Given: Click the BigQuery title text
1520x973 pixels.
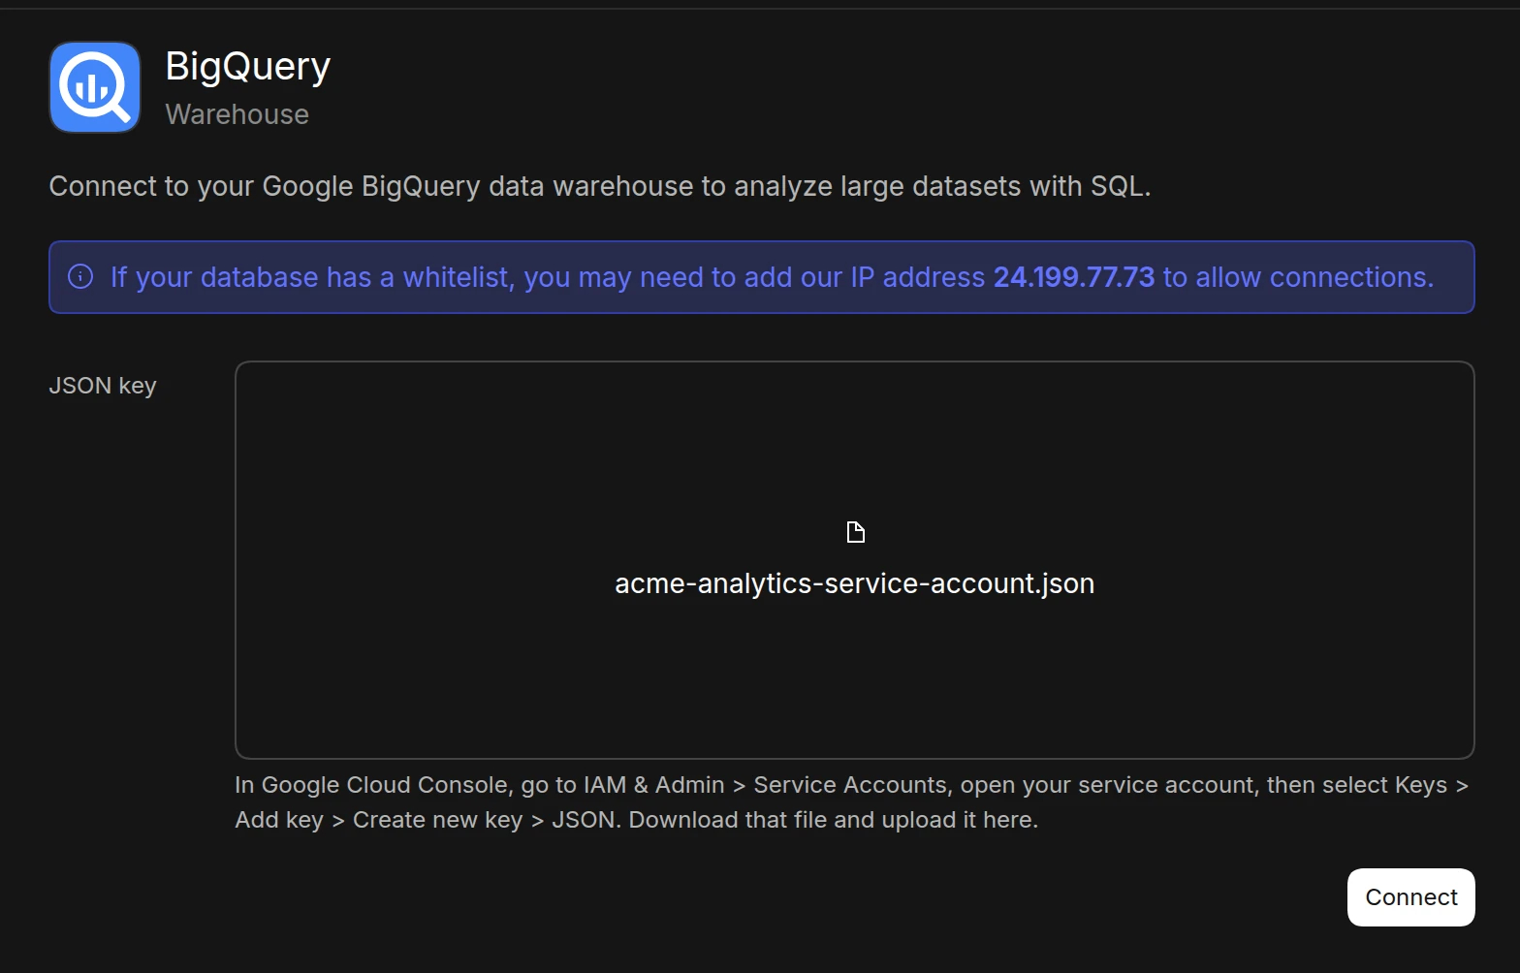Looking at the screenshot, I should pyautogui.click(x=248, y=67).
